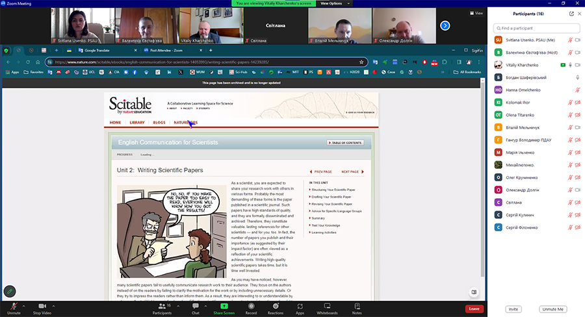
Task: Click the Stop Video camera icon
Action: [x=42, y=306]
